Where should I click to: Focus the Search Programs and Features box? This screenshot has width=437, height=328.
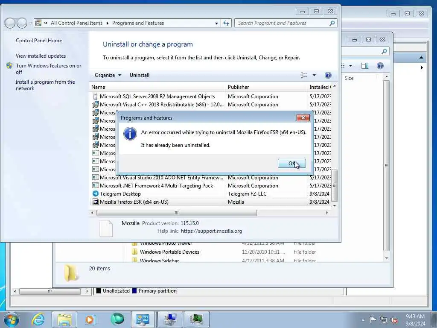coord(282,23)
